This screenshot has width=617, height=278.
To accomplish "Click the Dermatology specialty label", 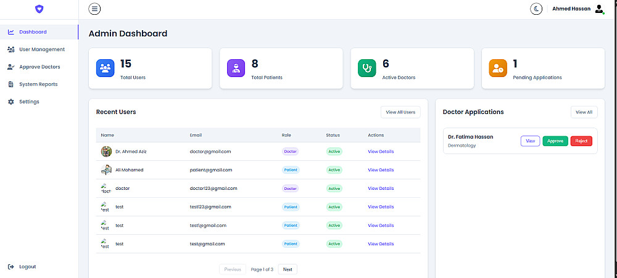I will coord(462,145).
